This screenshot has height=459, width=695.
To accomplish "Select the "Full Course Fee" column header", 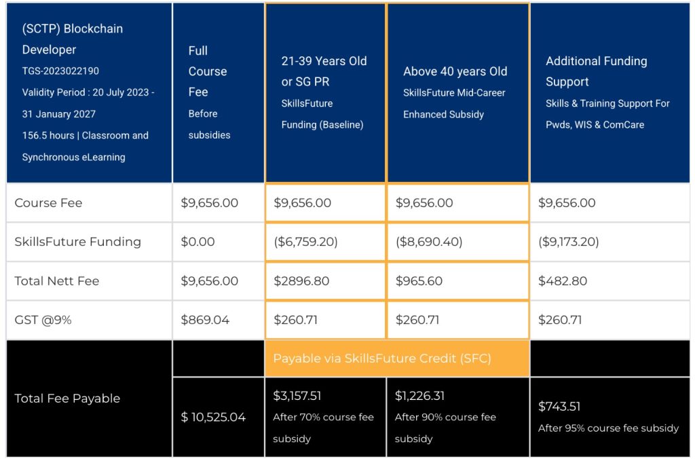I will click(208, 71).
